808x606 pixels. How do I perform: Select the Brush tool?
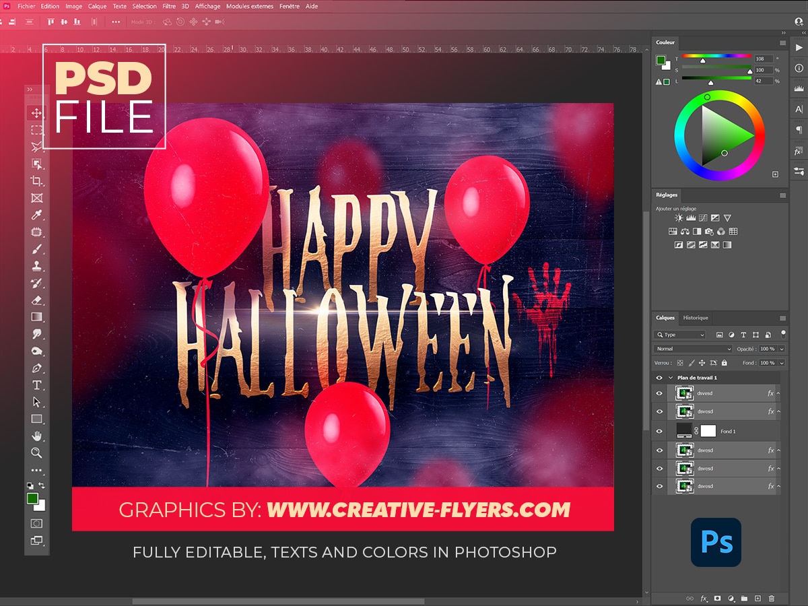37,249
